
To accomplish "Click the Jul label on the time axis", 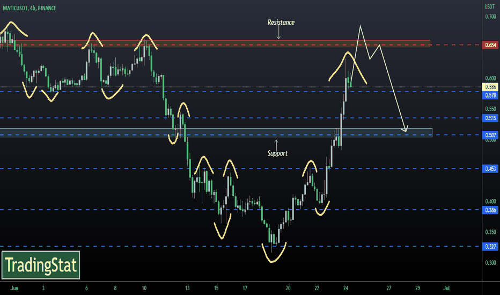I will click(446, 288).
